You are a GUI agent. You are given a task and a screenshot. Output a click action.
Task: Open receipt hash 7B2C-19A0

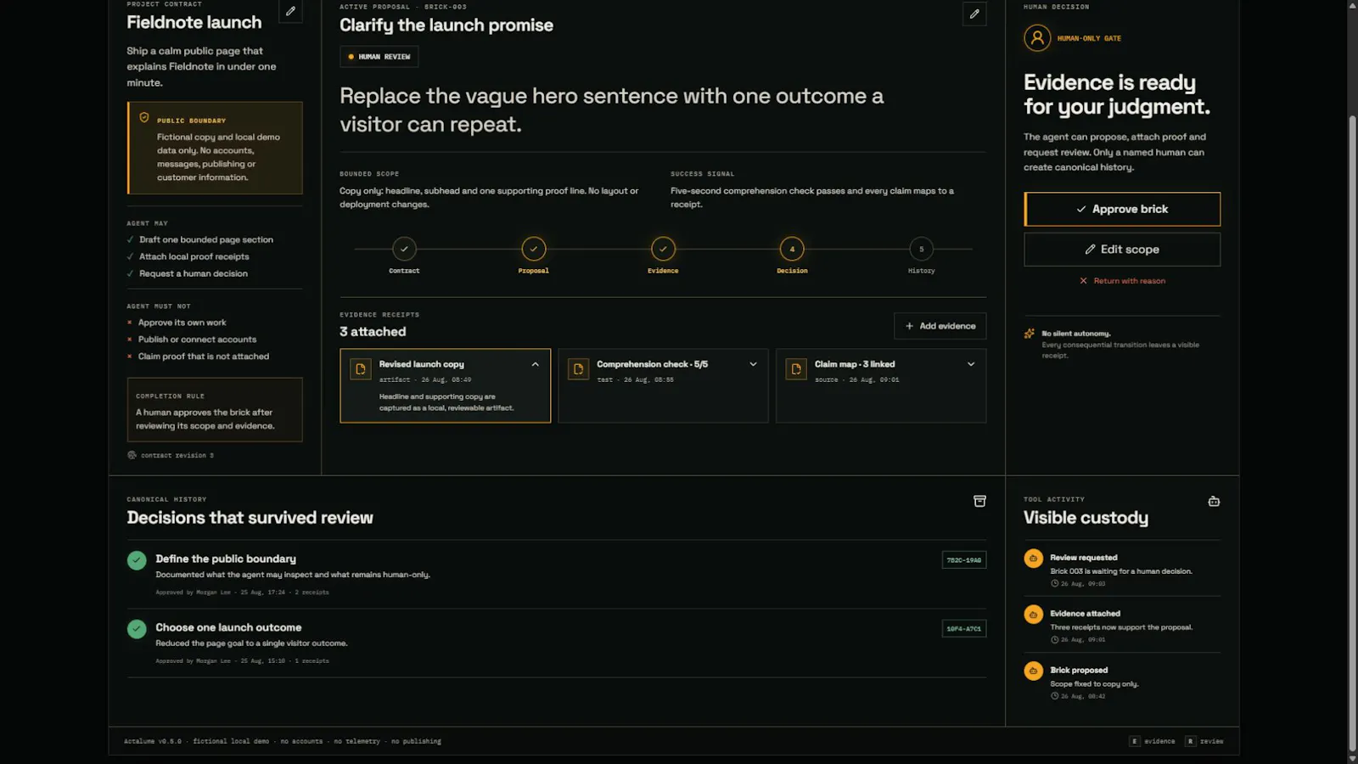964,560
